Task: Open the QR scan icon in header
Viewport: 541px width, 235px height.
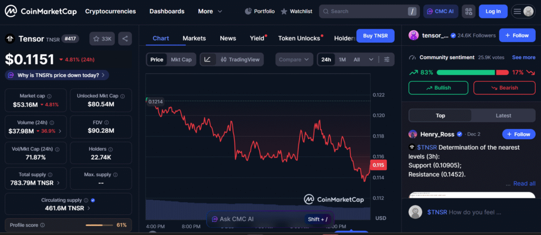Action: [468, 12]
